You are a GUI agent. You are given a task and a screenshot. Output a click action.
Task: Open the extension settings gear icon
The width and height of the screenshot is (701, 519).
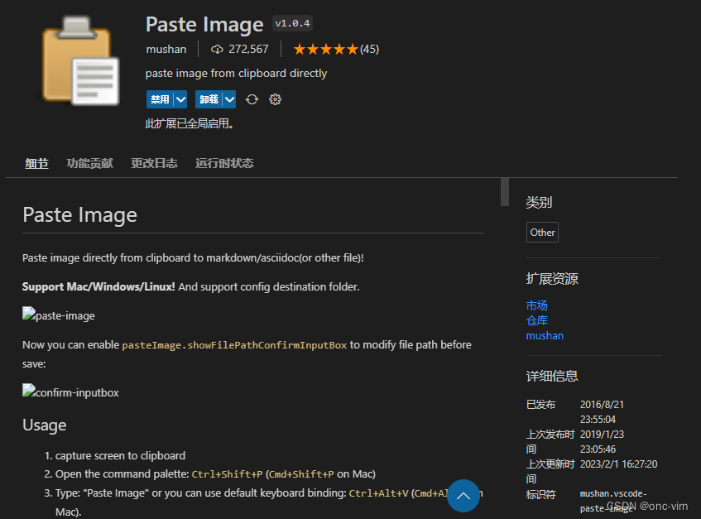(275, 99)
